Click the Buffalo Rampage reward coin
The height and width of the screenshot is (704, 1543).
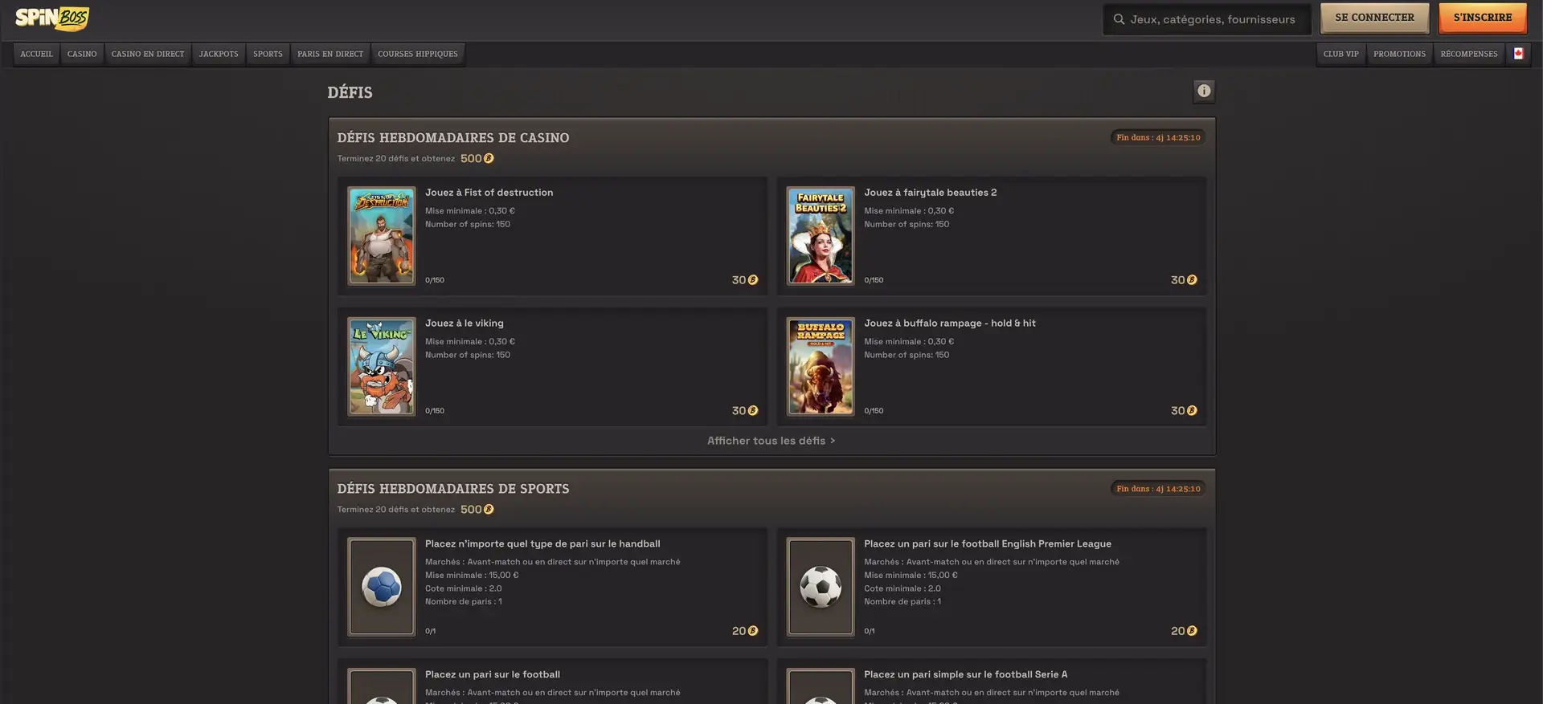(1192, 411)
